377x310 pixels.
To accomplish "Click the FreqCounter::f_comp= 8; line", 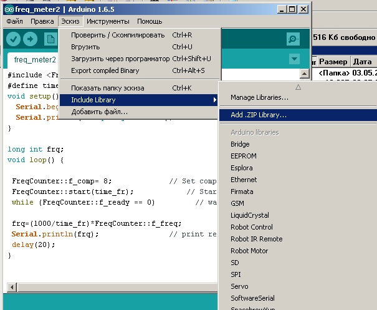I will pyautogui.click(x=62, y=181).
